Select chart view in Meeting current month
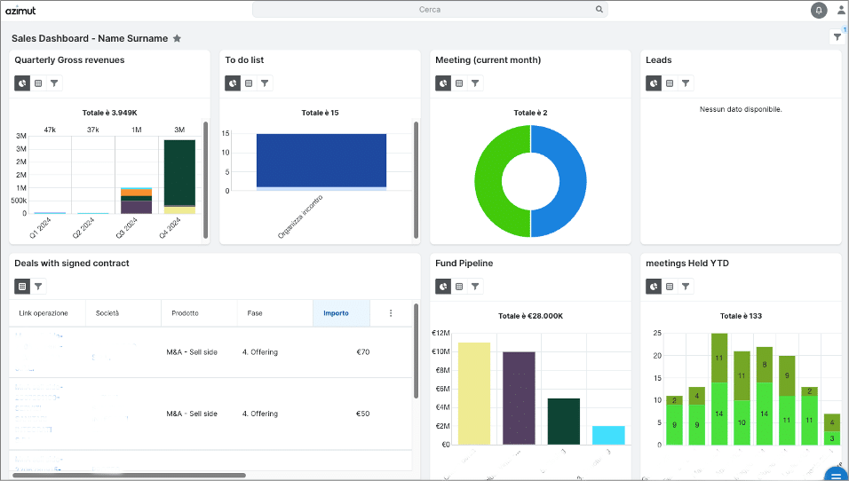Screen dimensions: 849x481 tap(443, 83)
